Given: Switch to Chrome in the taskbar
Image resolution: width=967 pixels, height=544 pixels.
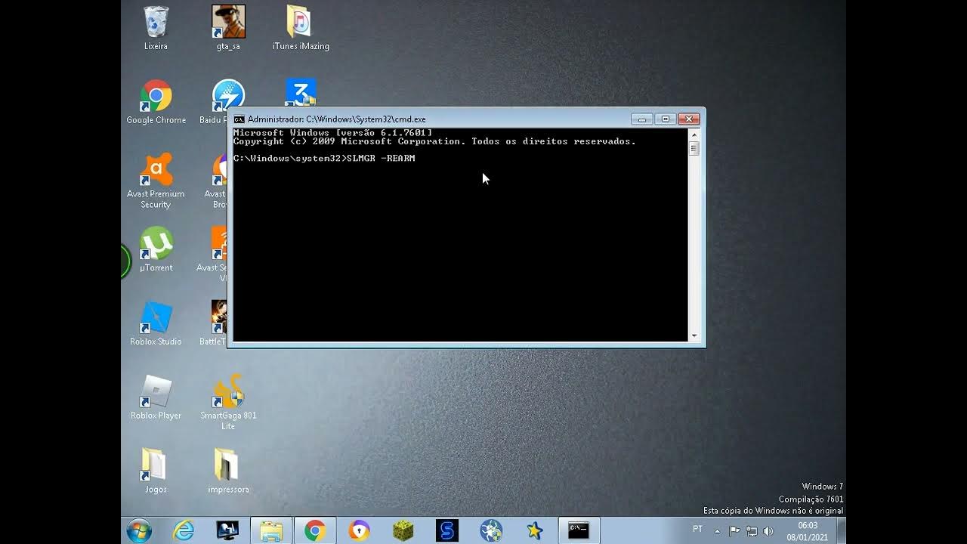Looking at the screenshot, I should tap(315, 531).
